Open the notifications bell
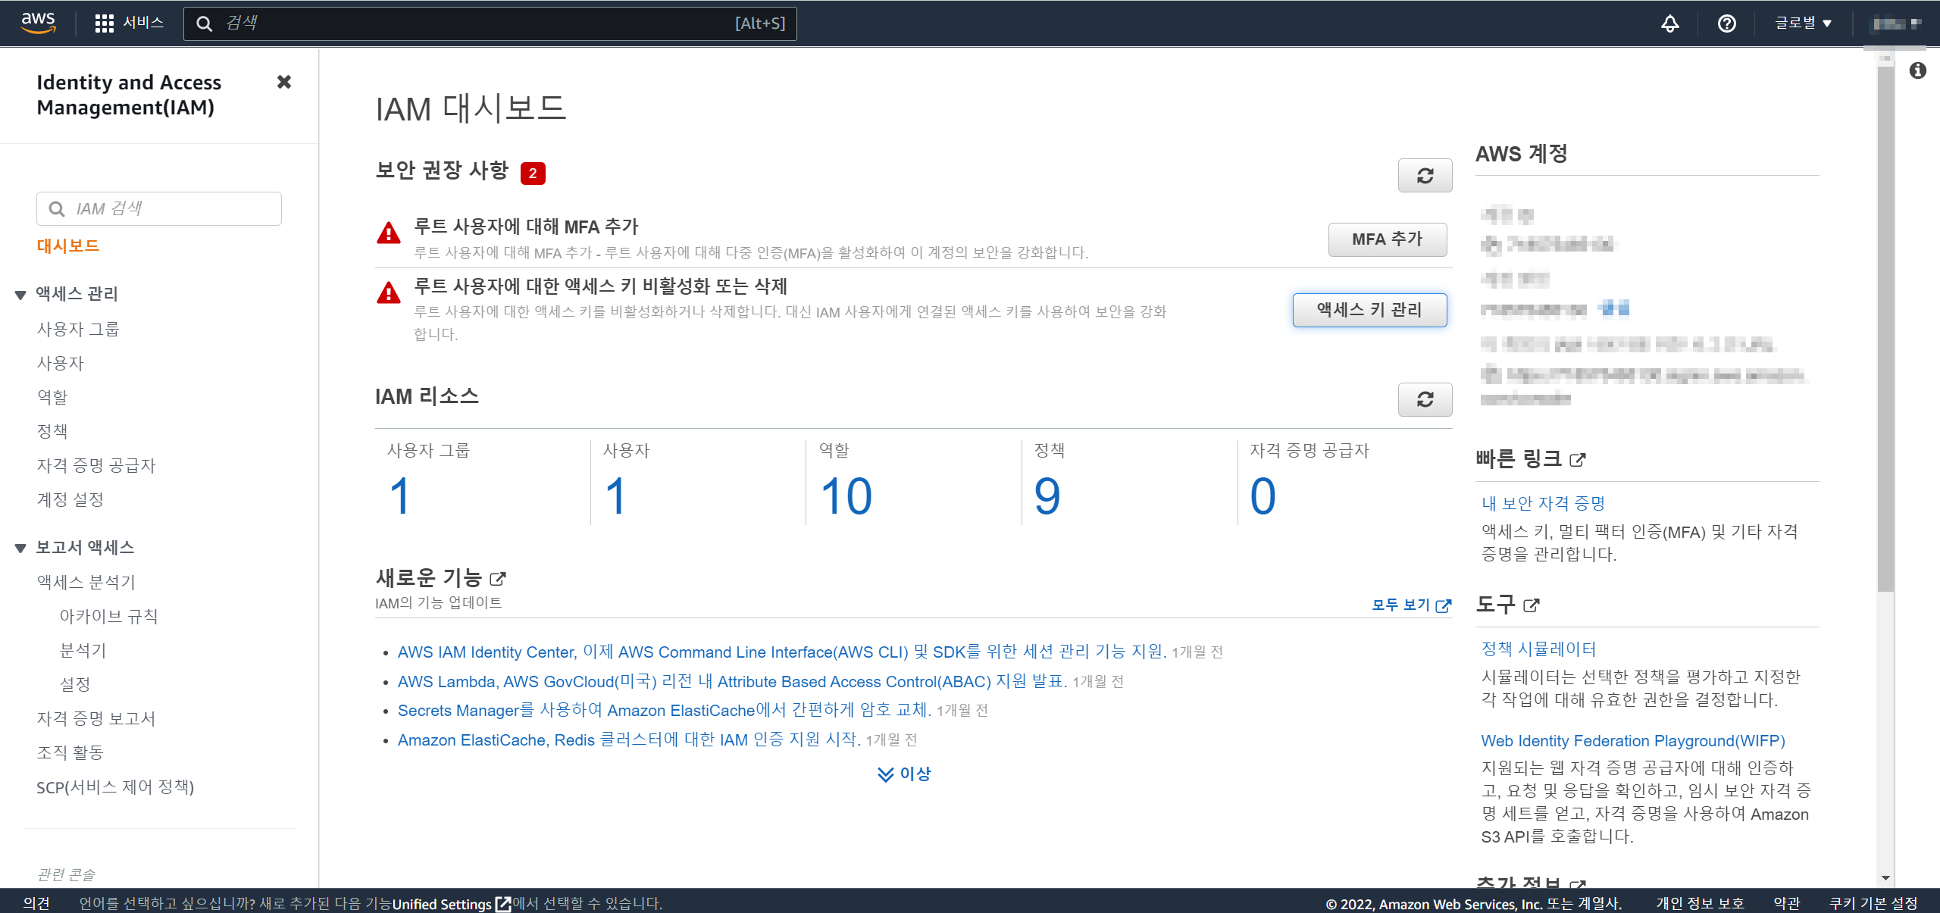This screenshot has width=1940, height=913. [x=1669, y=23]
